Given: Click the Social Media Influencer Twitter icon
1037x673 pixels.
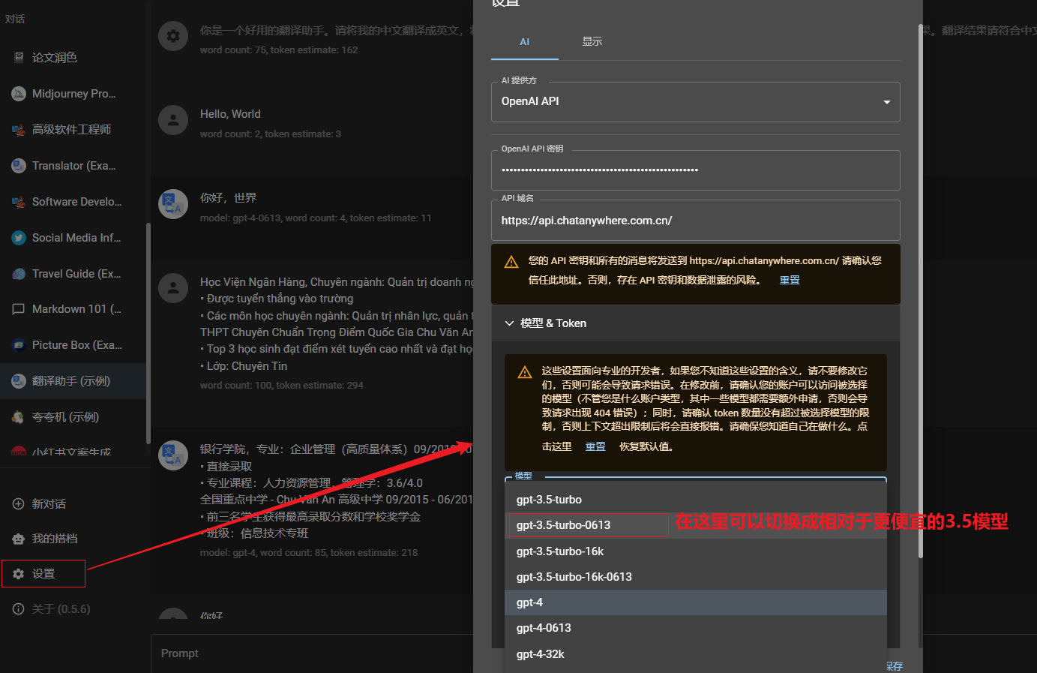Looking at the screenshot, I should [19, 238].
